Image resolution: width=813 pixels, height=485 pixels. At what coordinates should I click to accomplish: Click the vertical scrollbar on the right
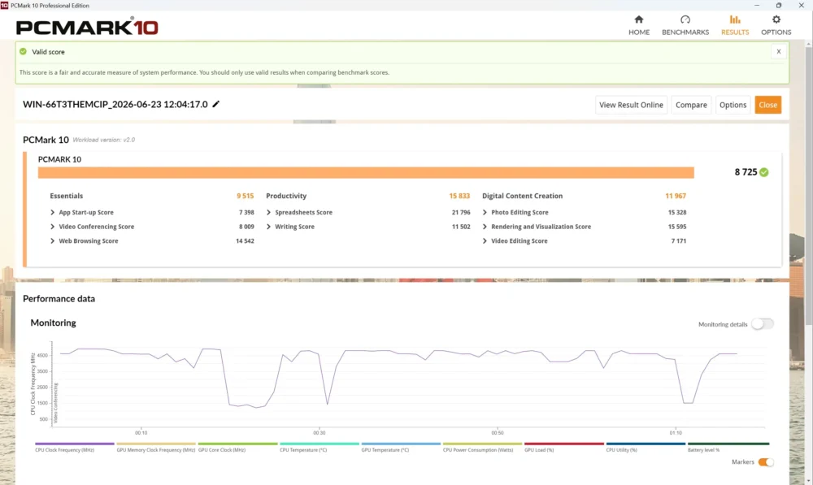808,185
